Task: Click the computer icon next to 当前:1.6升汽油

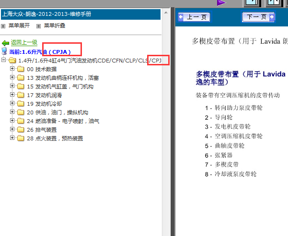Action: pyautogui.click(x=4, y=51)
